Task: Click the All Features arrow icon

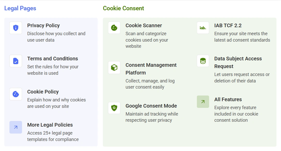Action: pyautogui.click(x=203, y=102)
